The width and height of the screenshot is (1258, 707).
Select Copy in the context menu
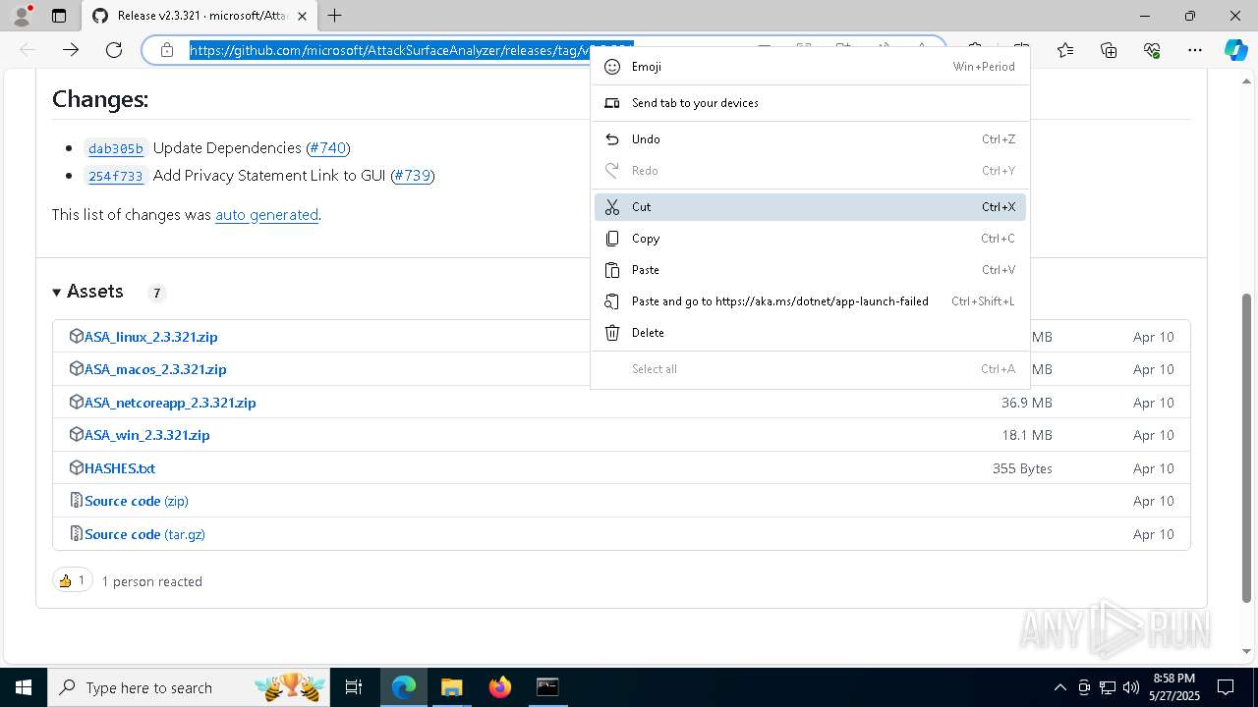(x=810, y=239)
